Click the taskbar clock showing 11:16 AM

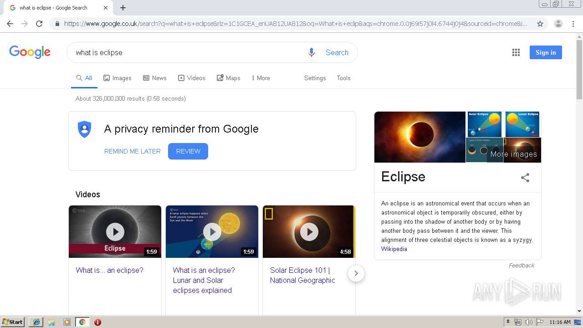(560, 322)
